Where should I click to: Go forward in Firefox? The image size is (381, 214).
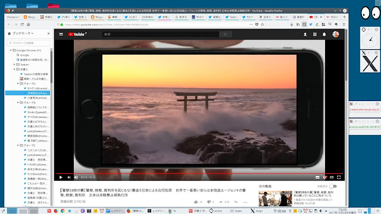click(15, 24)
